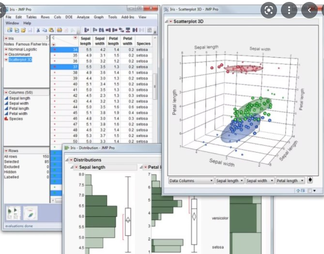This screenshot has width=324, height=254.
Task: Open the Data Columns dropdown
Action: pyautogui.click(x=191, y=180)
